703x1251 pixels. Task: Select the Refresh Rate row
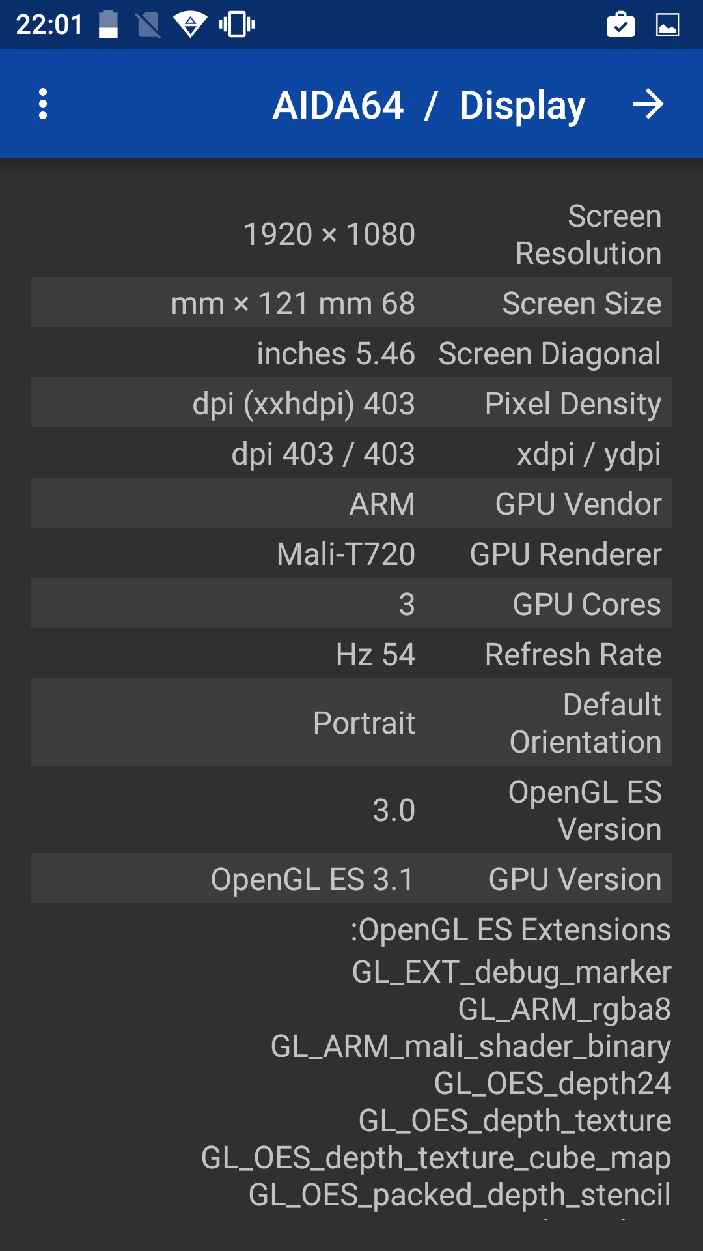point(351,654)
